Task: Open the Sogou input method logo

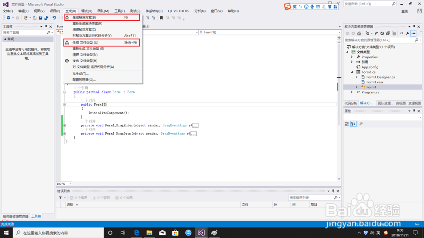Action: click(287, 6)
